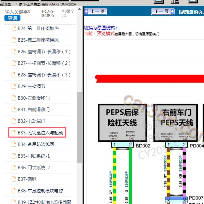
Task: Click connector label PD004
Action: tap(197, 146)
